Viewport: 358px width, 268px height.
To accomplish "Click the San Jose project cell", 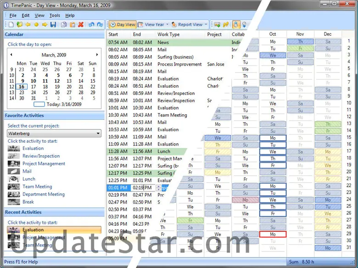I will tap(216, 64).
